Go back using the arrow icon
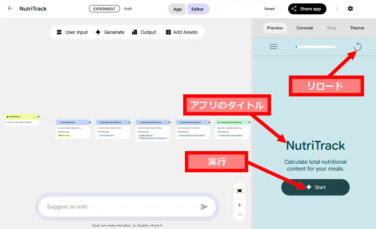The width and height of the screenshot is (376, 229). (x=10, y=9)
